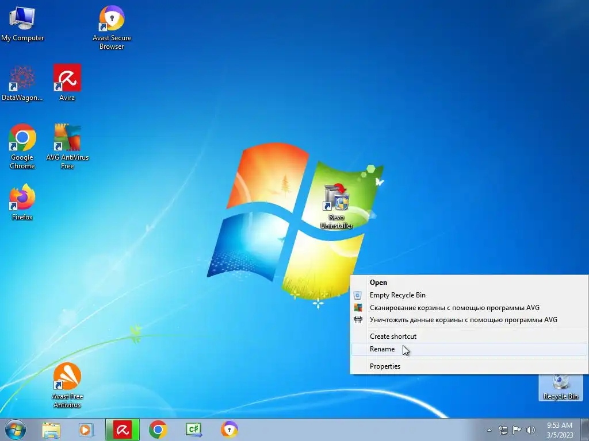
Task: Open the network status tray icon
Action: (503, 430)
